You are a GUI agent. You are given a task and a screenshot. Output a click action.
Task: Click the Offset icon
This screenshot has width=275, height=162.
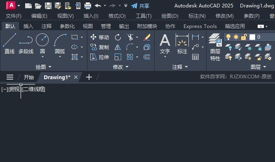147,57
